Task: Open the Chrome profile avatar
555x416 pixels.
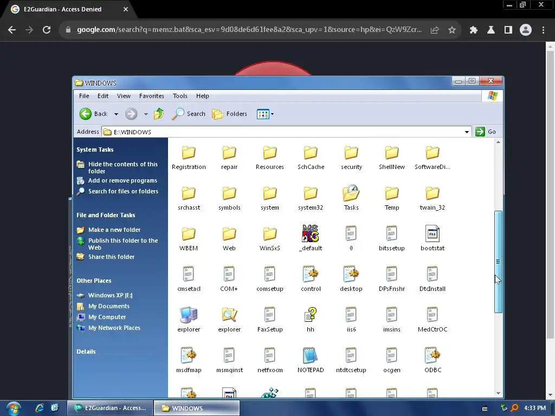Action: coord(526,30)
